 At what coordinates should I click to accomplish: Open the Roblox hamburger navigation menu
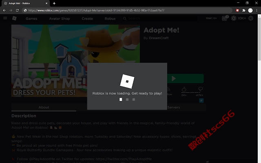(x=5, y=18)
